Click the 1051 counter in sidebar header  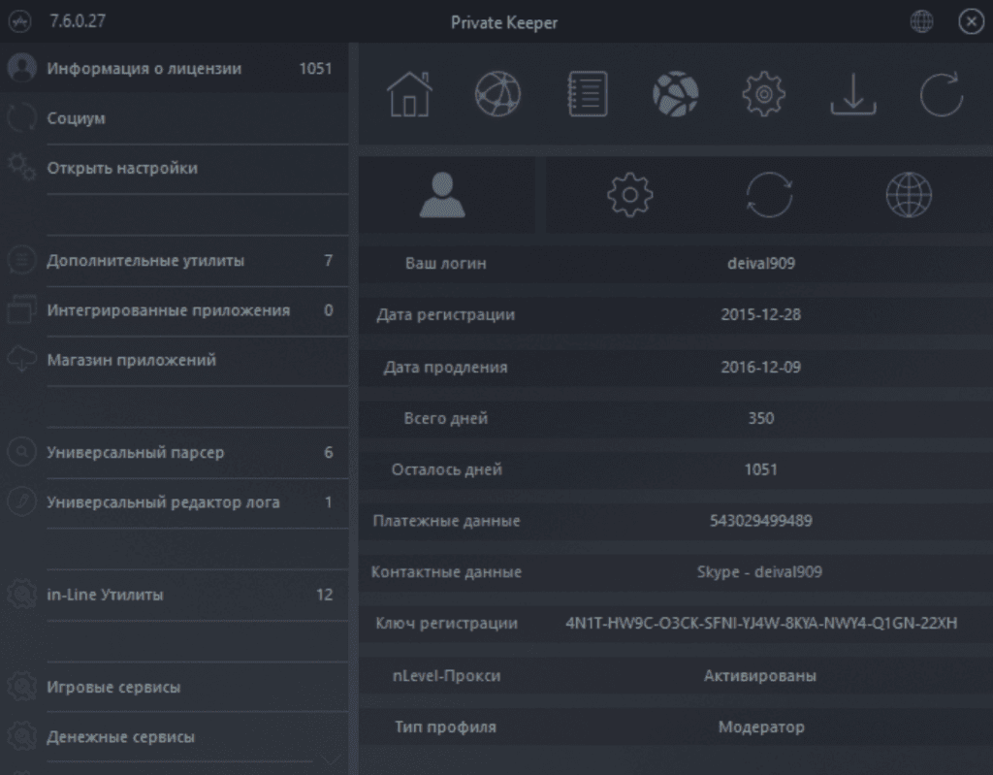pos(315,69)
